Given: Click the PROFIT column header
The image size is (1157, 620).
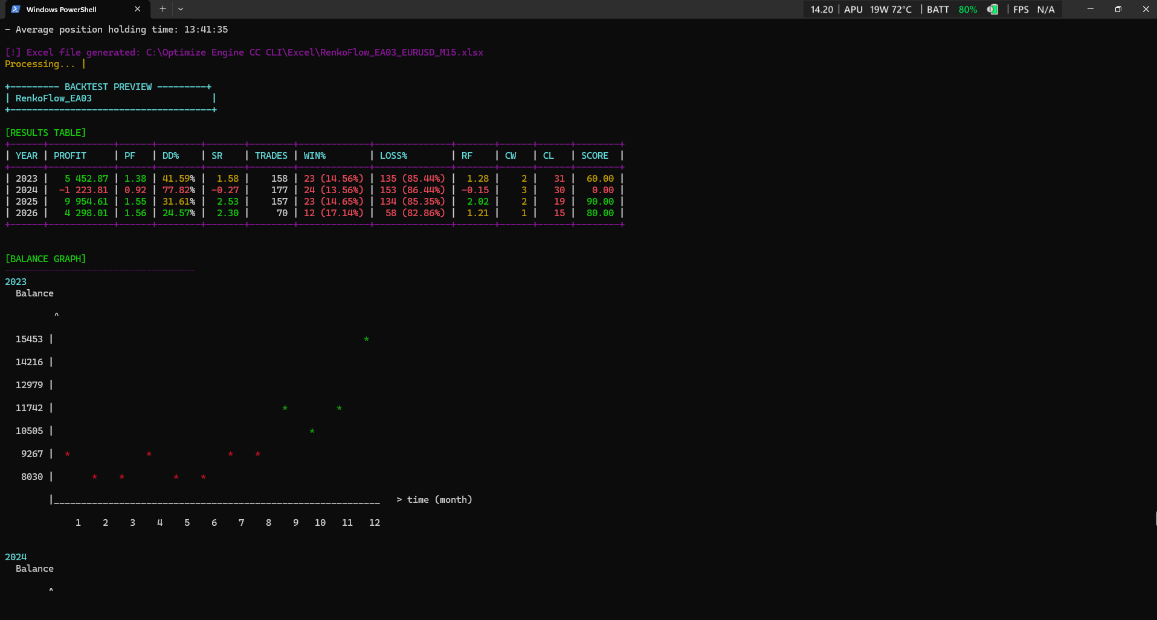Looking at the screenshot, I should [x=70, y=156].
